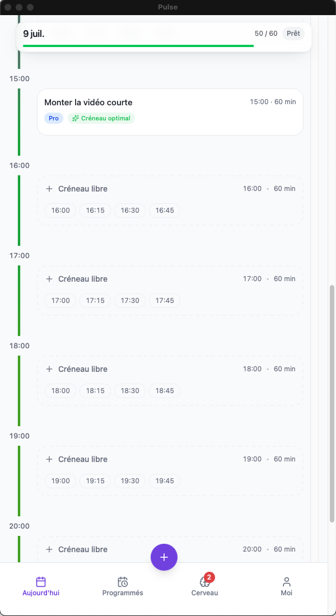
Task: Open the Monter la vidéo courte task
Action: [170, 112]
